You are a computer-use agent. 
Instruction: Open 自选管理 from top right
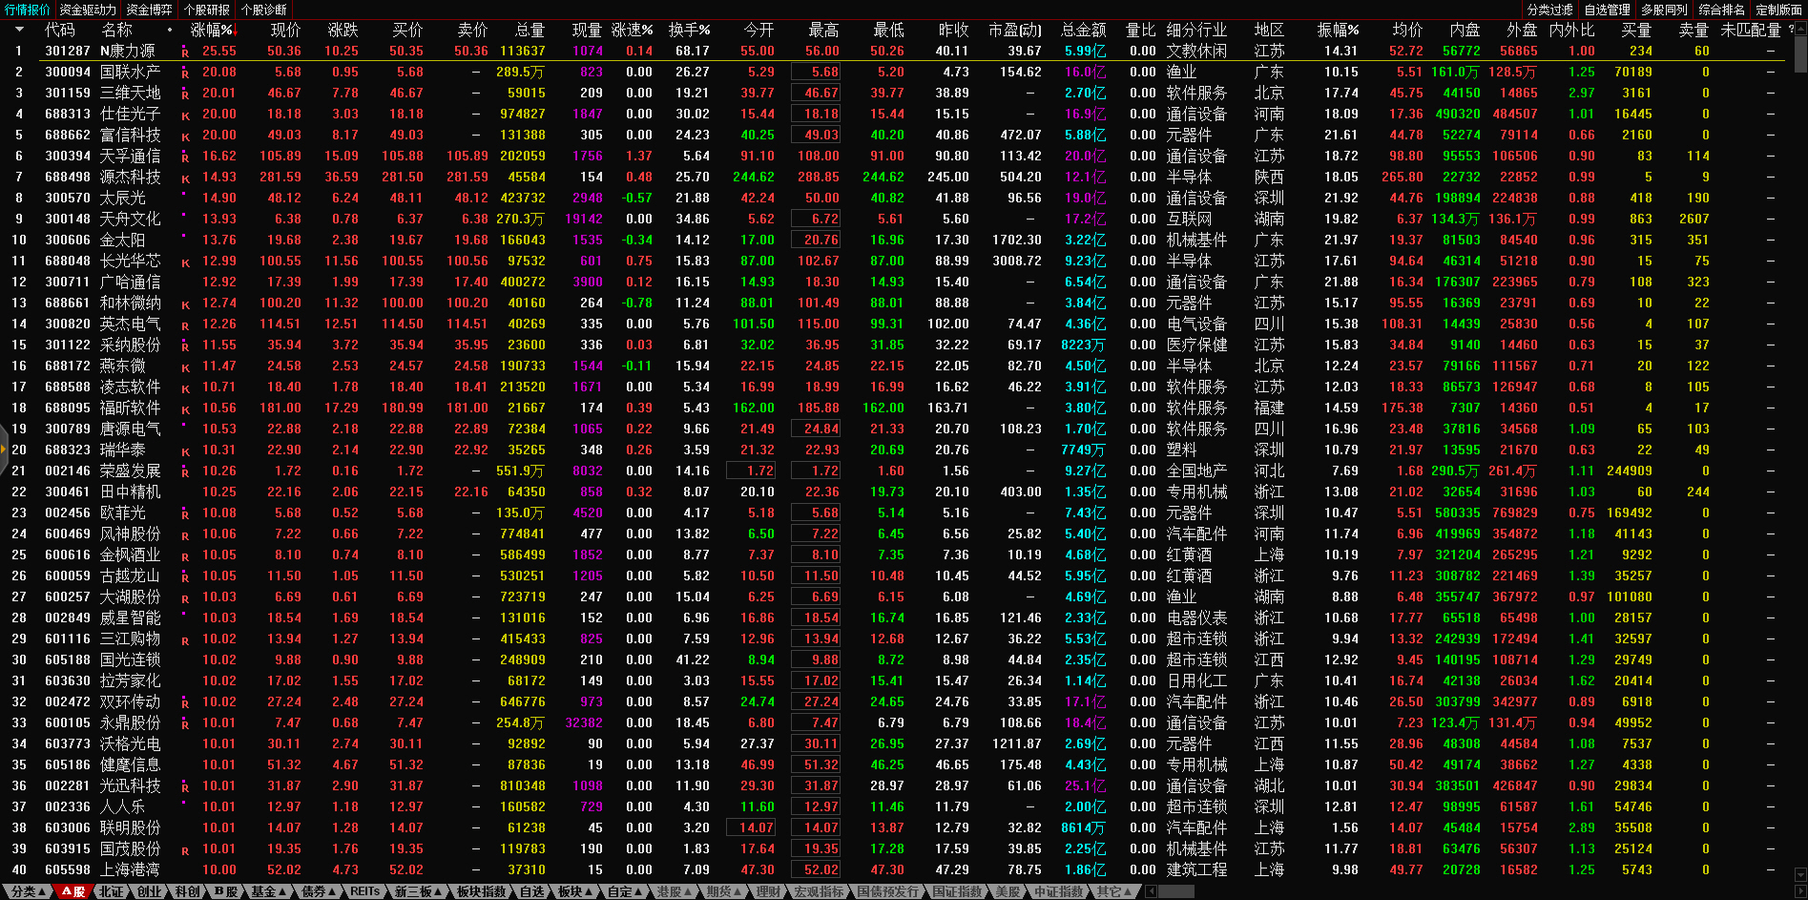point(1607,10)
